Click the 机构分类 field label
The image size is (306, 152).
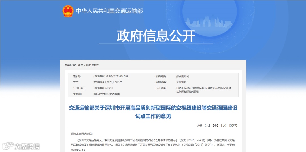pos(161,76)
